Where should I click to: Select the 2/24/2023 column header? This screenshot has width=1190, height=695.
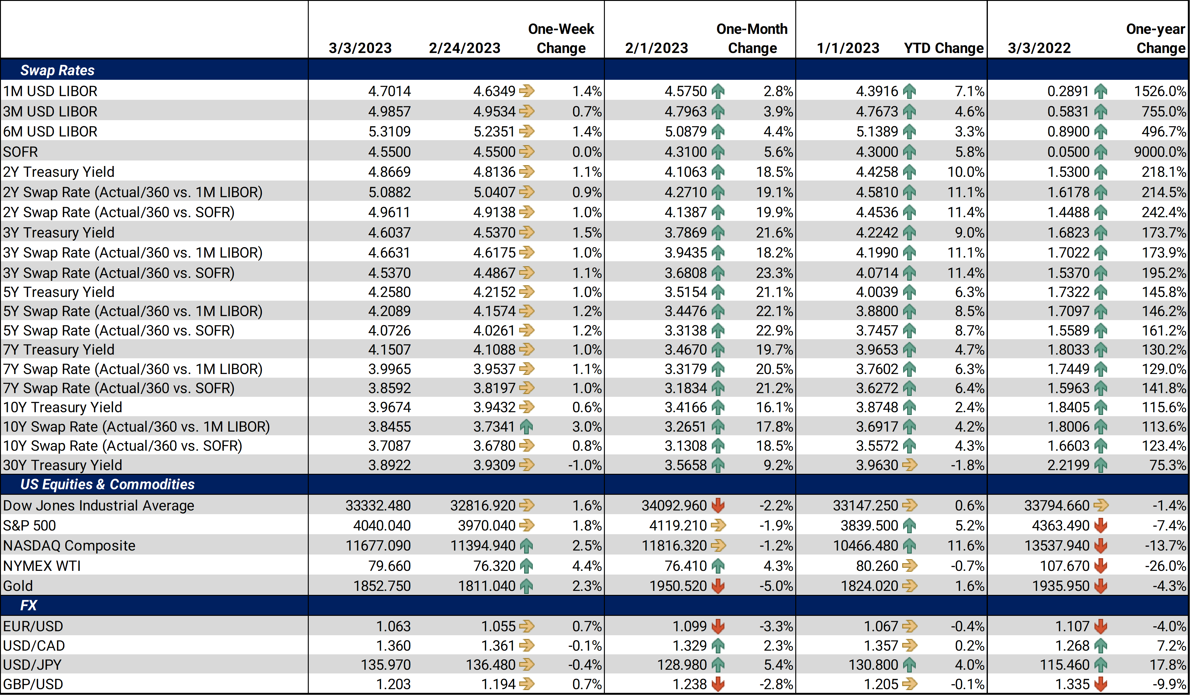[x=465, y=48]
